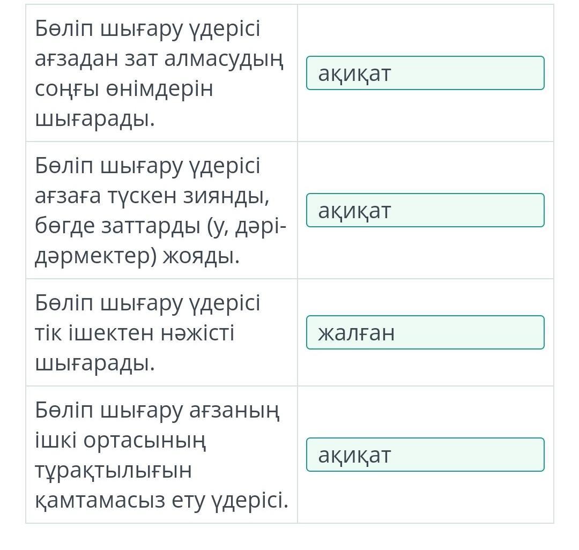Viewport: 579px width, 550px height.
Task: Click the statement about 'ішкі ортасының тұрақтылығын'
Action: pyautogui.click(x=161, y=455)
